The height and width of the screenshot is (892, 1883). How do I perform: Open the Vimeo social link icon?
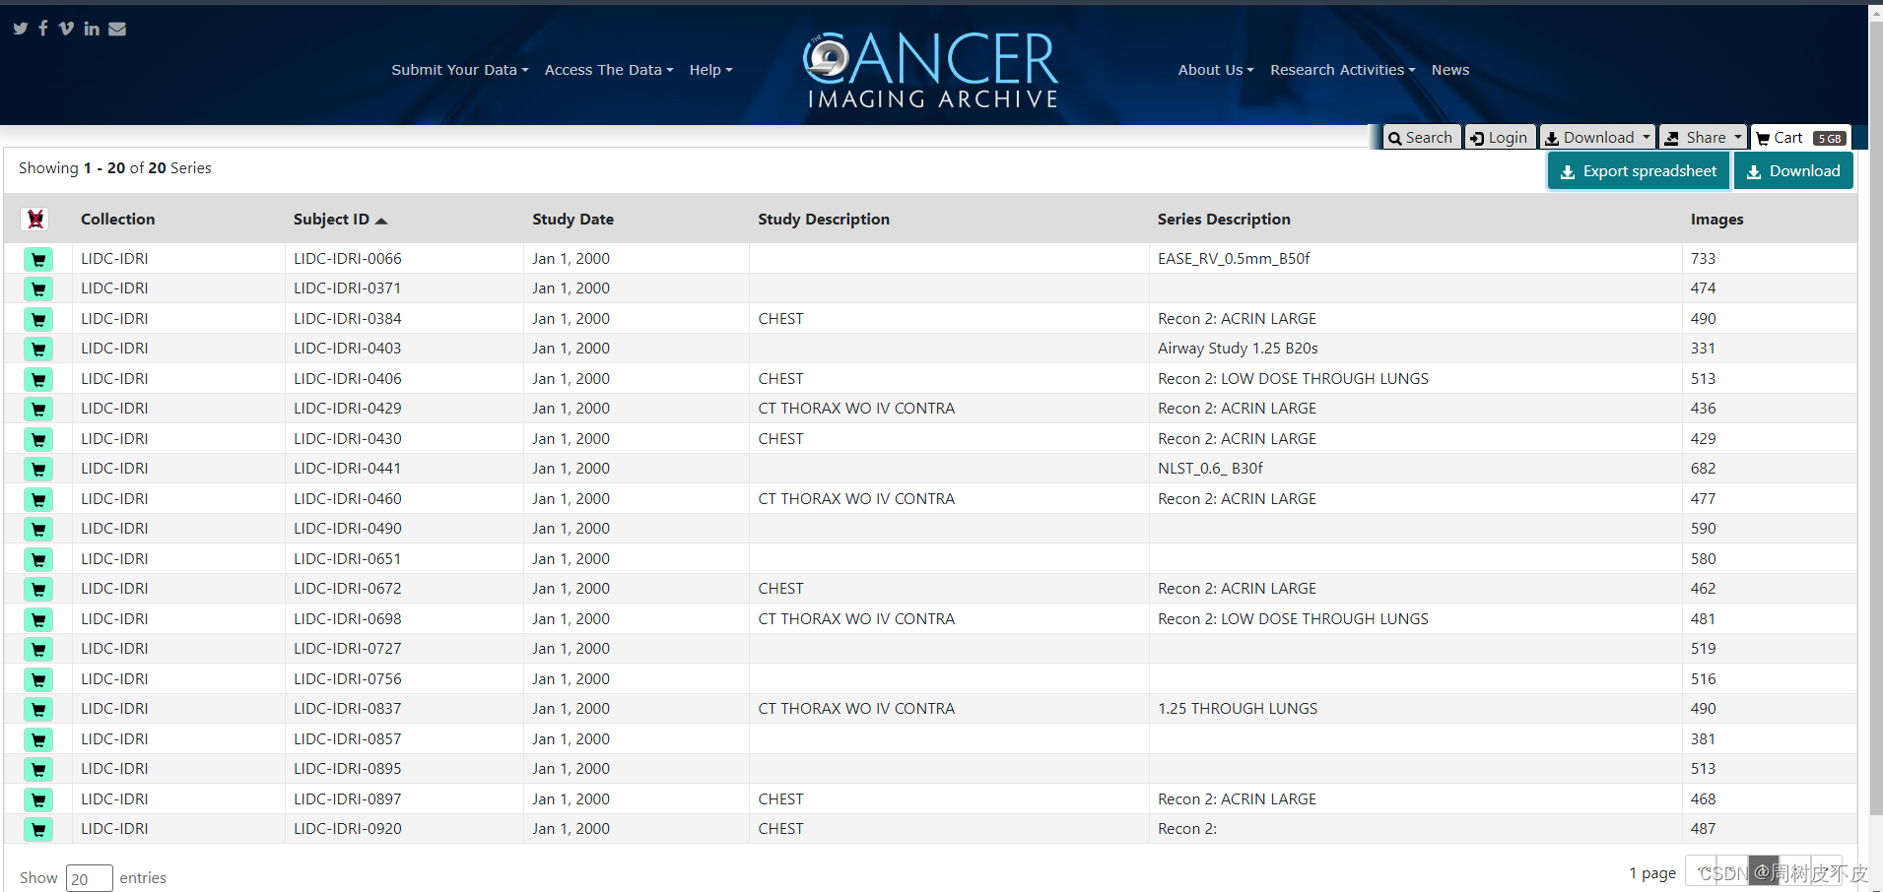coord(66,29)
